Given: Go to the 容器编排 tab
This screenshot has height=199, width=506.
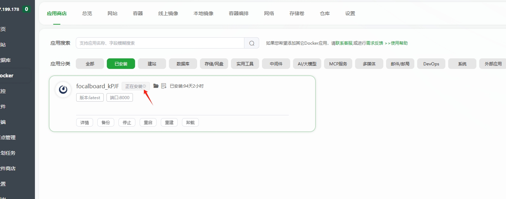Looking at the screenshot, I should click(239, 13).
